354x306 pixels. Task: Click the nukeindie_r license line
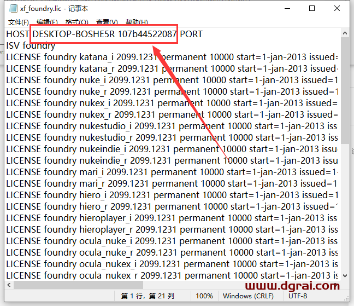pyautogui.click(x=172, y=161)
